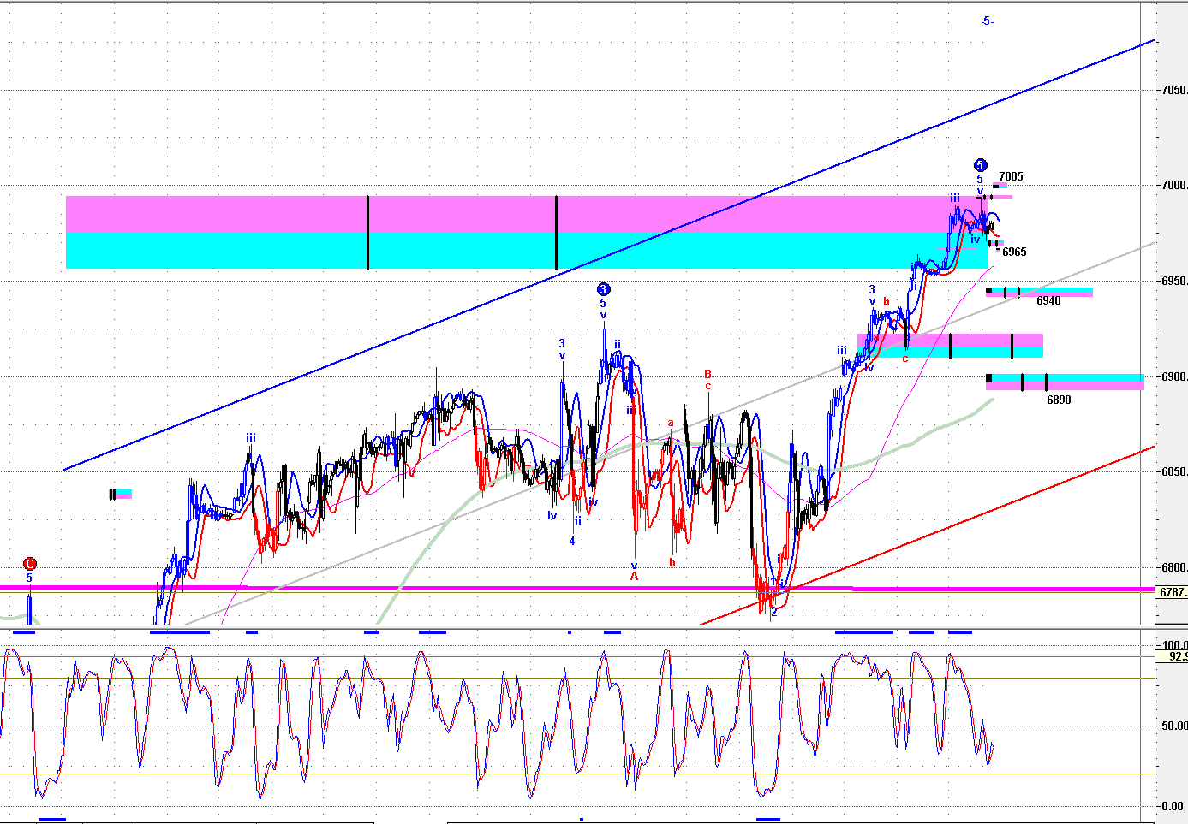Select the red lower trend line

click(928, 535)
